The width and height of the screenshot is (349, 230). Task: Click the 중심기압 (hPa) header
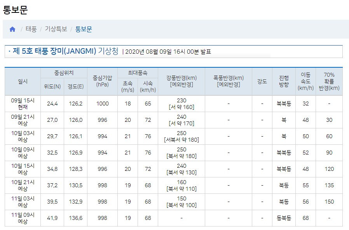click(x=102, y=81)
